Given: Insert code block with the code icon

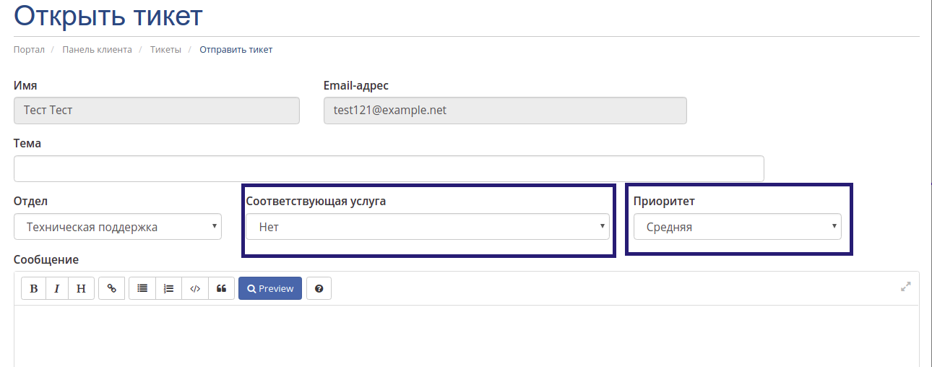Looking at the screenshot, I should coord(195,288).
